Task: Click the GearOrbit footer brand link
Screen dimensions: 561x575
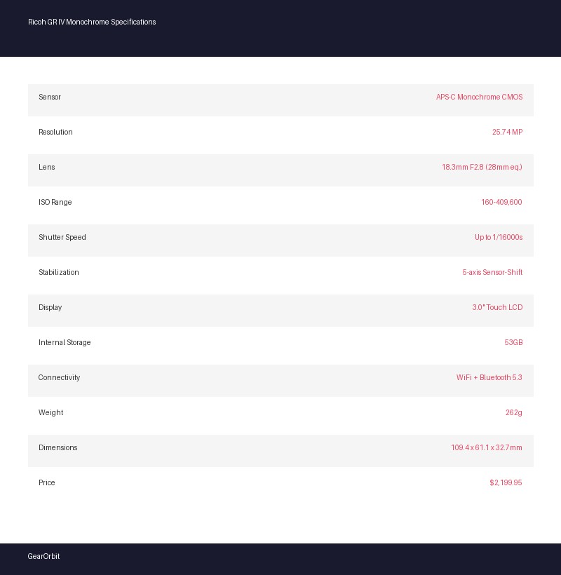Action: point(43,557)
